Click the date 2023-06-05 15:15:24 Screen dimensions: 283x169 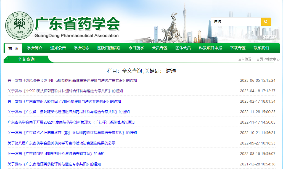[258, 80]
